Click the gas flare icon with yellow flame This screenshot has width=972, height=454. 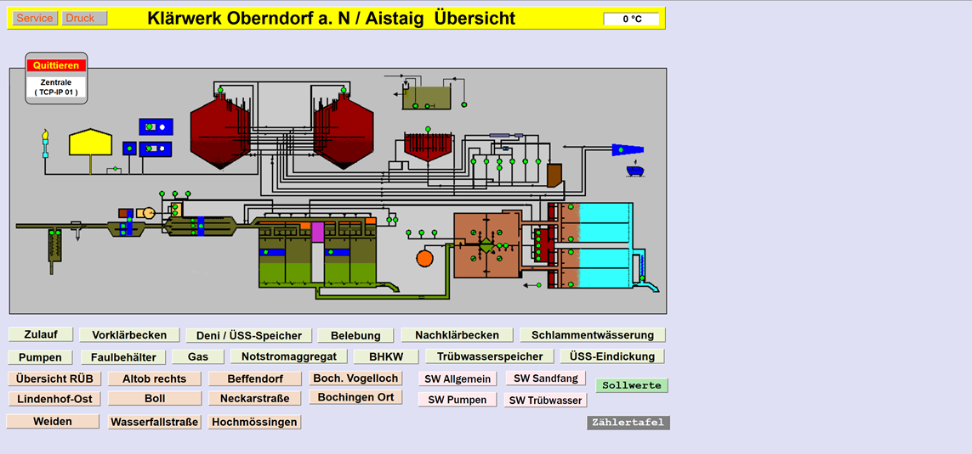[44, 143]
